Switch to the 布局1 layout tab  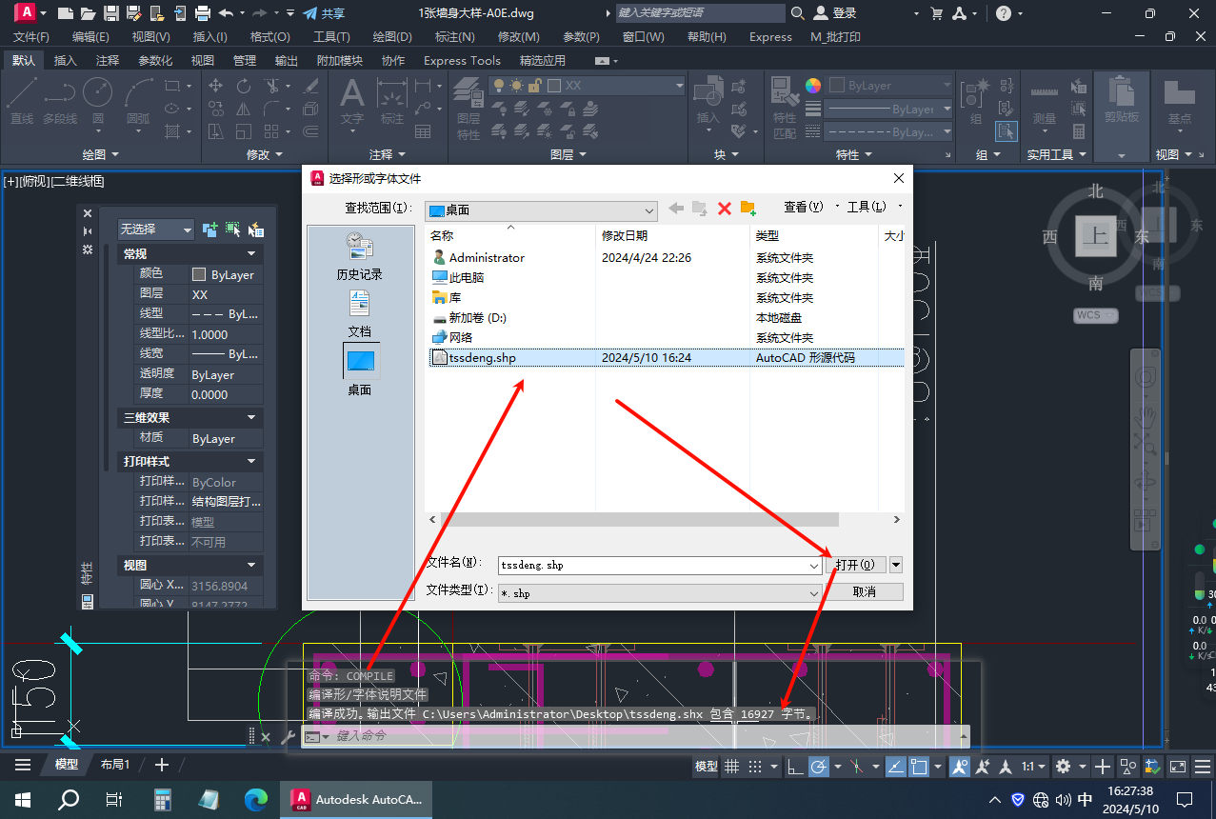(x=115, y=765)
